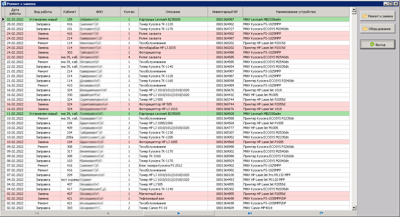The image size is (400, 217).
Task: Jump to the last record navigator arrow
Action: pyautogui.click(x=250, y=213)
